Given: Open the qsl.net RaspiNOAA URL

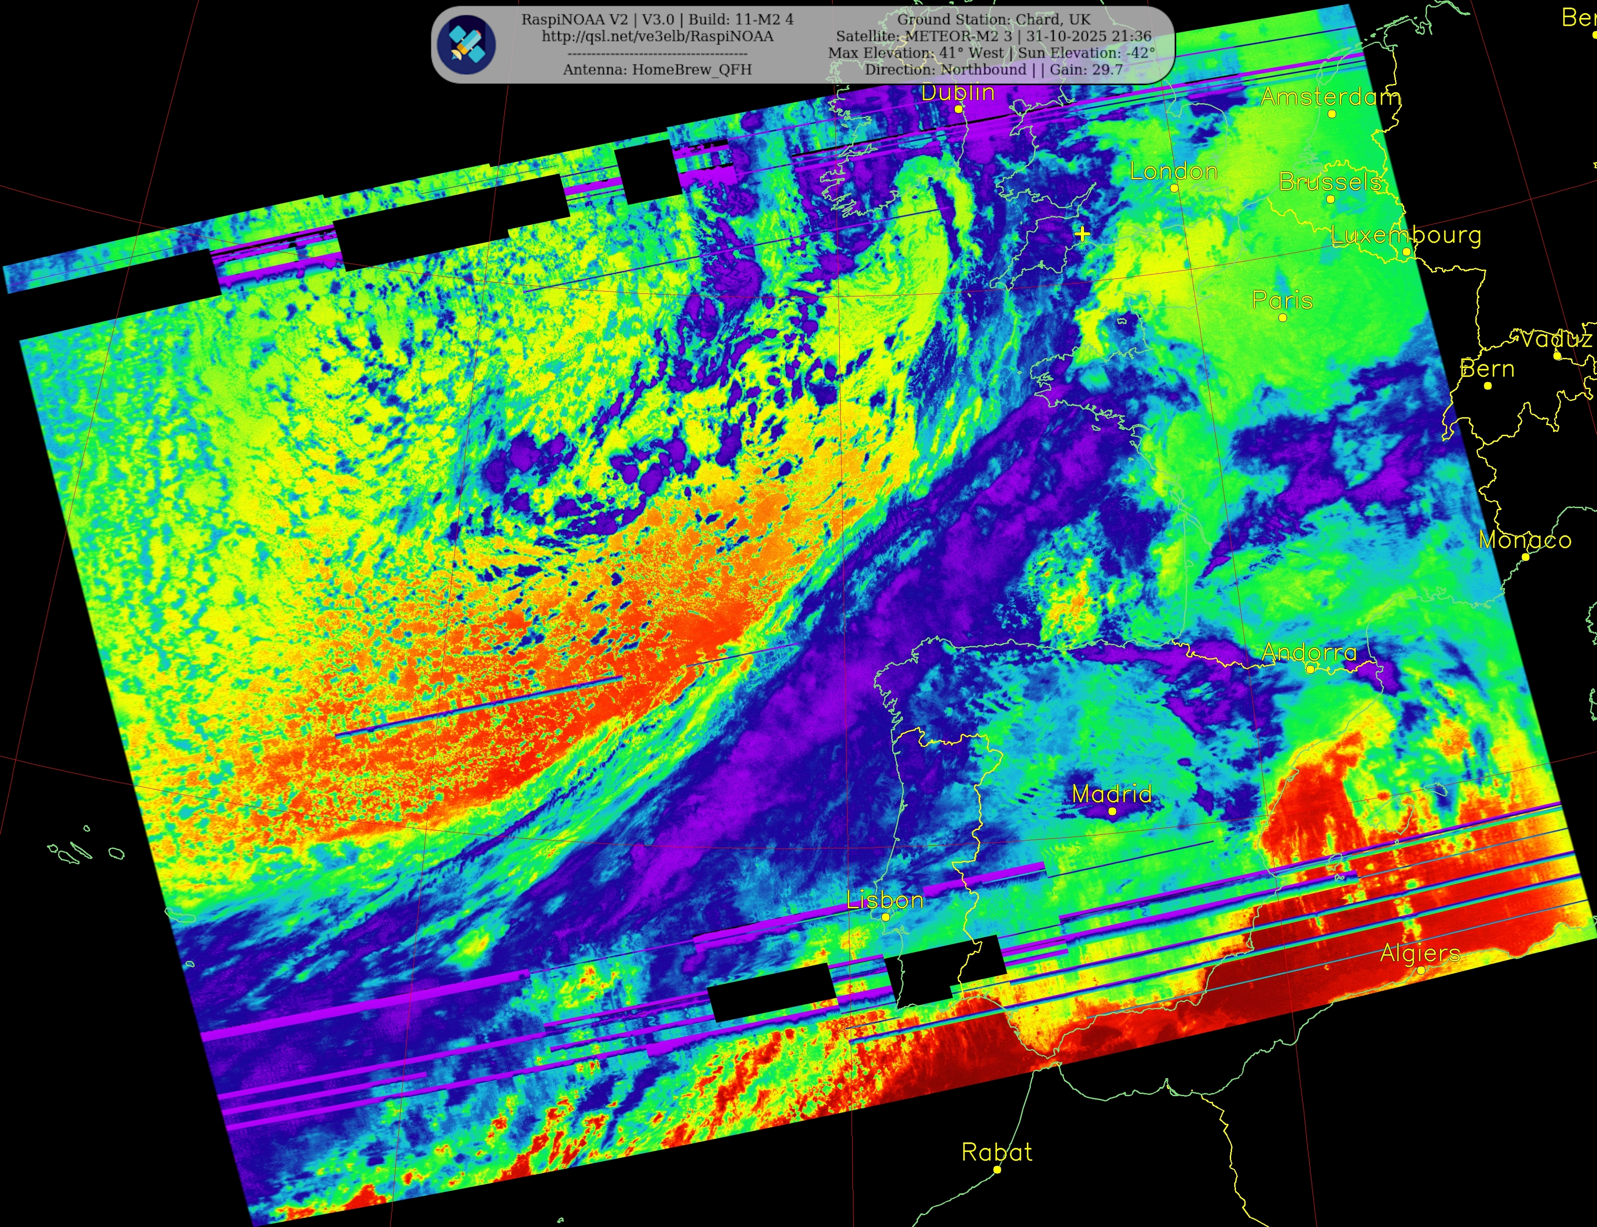Looking at the screenshot, I should coord(657,36).
